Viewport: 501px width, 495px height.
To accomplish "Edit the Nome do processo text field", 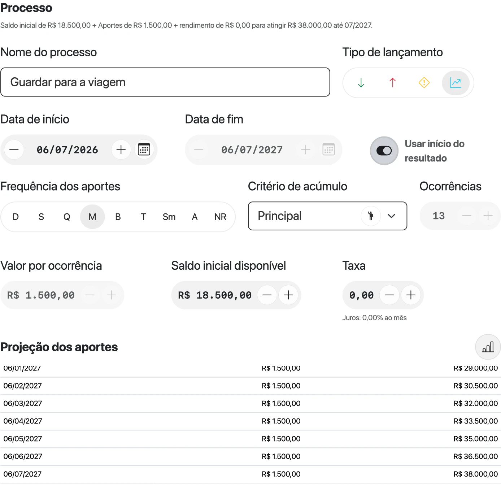I will pos(165,82).
